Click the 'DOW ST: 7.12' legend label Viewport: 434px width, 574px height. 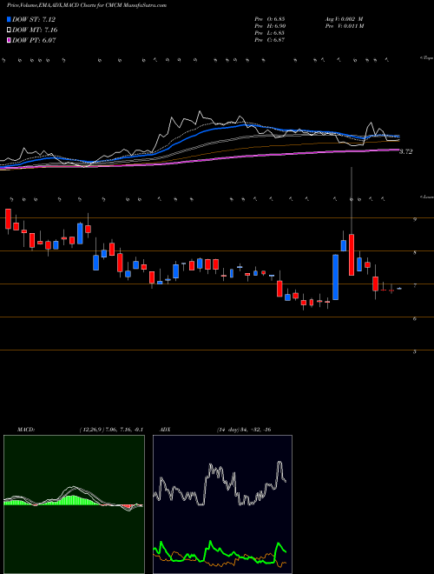tap(34, 19)
